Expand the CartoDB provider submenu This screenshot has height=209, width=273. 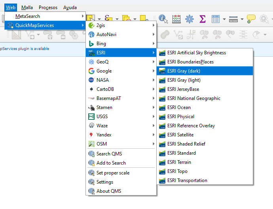(121, 89)
